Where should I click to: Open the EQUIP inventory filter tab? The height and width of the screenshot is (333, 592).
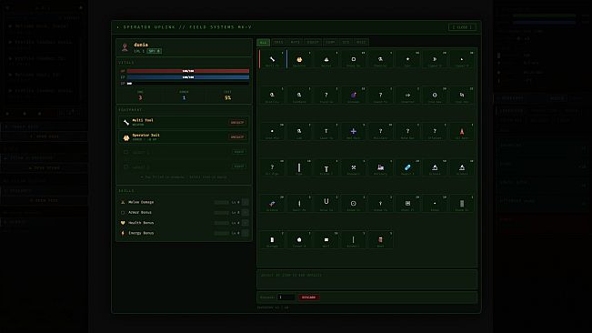[313, 42]
